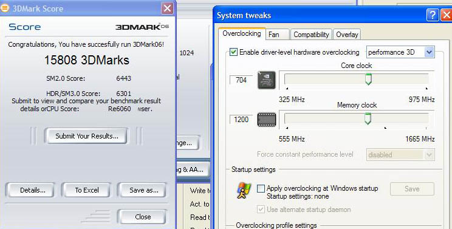Click the Memory clock slider thumb

368,118
